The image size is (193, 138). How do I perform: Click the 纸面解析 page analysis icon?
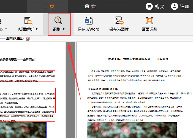(28, 21)
